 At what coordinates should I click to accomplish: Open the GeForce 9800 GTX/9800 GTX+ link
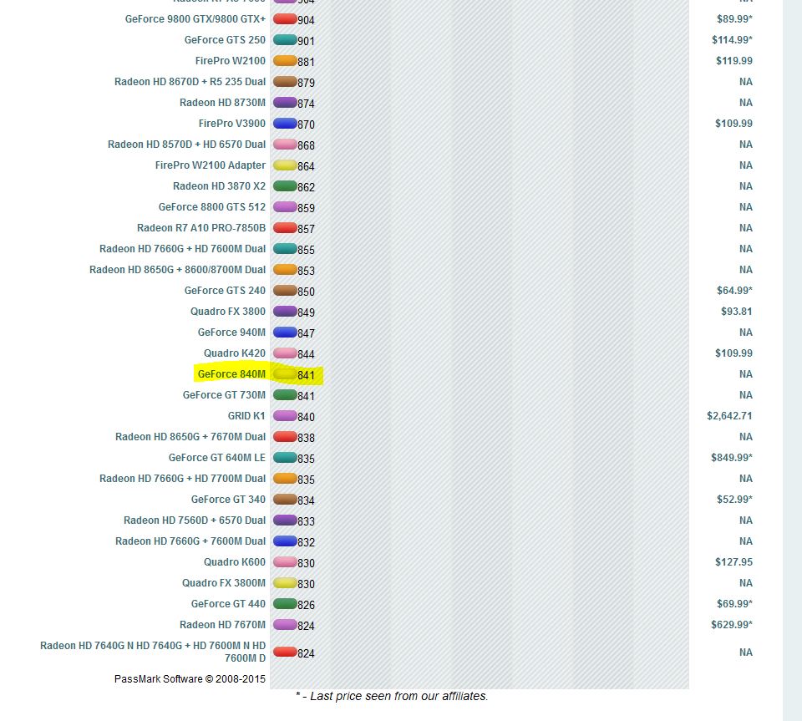[x=195, y=19]
